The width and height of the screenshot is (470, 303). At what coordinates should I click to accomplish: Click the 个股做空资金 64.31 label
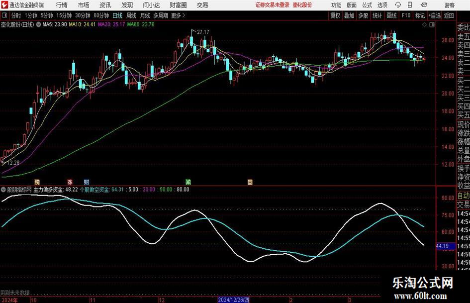tap(101, 190)
